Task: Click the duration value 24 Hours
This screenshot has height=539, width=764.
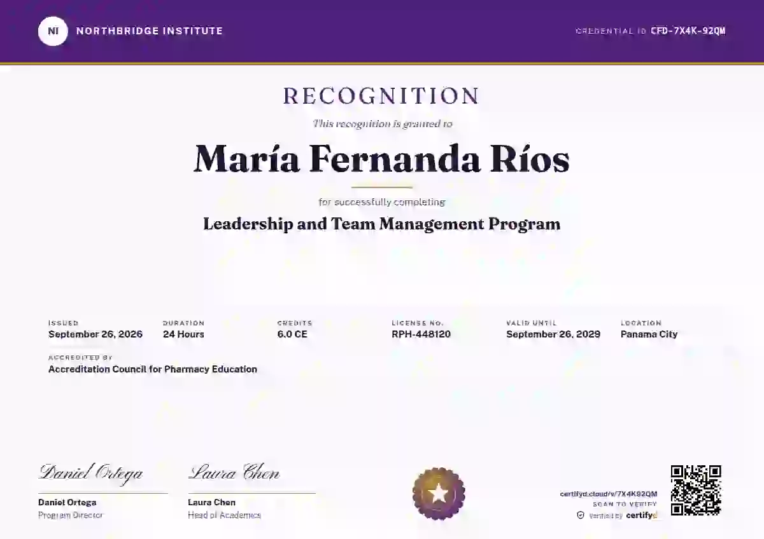Action: [183, 334]
